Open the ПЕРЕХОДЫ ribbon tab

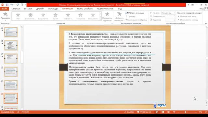[53, 9]
